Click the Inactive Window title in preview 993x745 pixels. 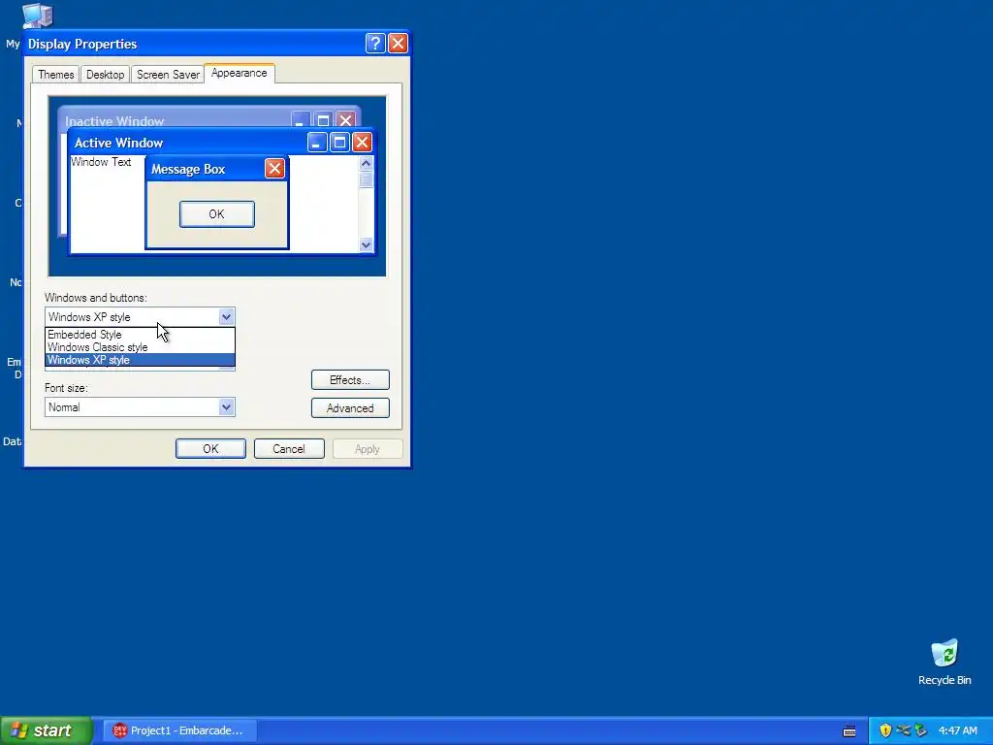click(x=114, y=120)
